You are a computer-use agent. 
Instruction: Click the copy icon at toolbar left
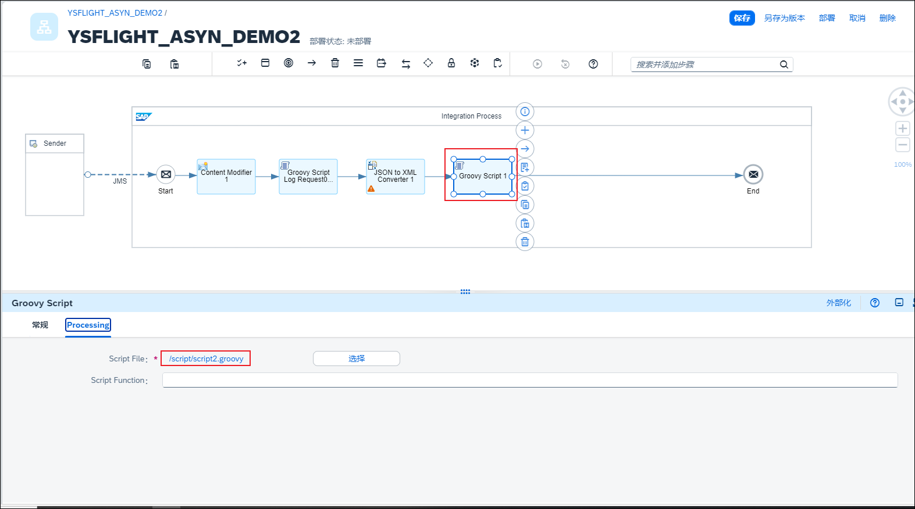pos(147,64)
